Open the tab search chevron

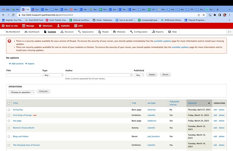(229, 9)
